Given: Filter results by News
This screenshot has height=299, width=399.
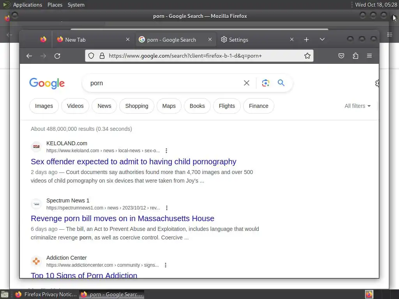Looking at the screenshot, I should [x=104, y=106].
